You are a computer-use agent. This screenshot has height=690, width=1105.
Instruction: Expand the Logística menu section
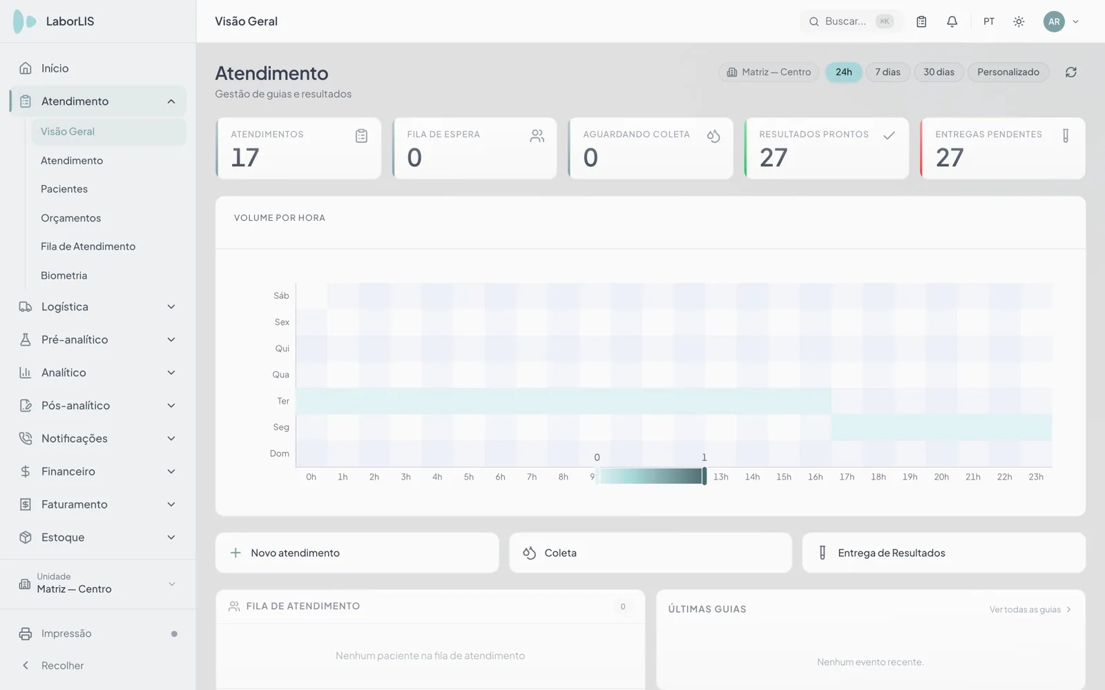[x=98, y=306]
